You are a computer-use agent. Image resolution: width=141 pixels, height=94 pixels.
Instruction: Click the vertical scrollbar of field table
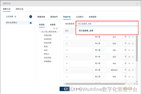point(137,49)
